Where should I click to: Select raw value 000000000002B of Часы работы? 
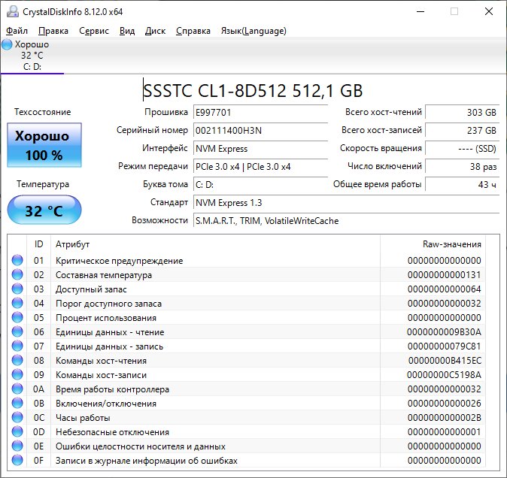445,418
